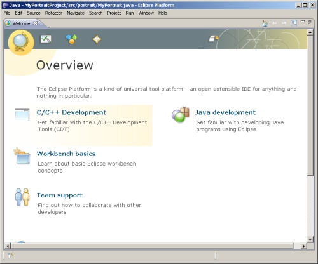Viewport: 318px width, 264px height.
Task: Open the Edit menu
Action: 18,13
